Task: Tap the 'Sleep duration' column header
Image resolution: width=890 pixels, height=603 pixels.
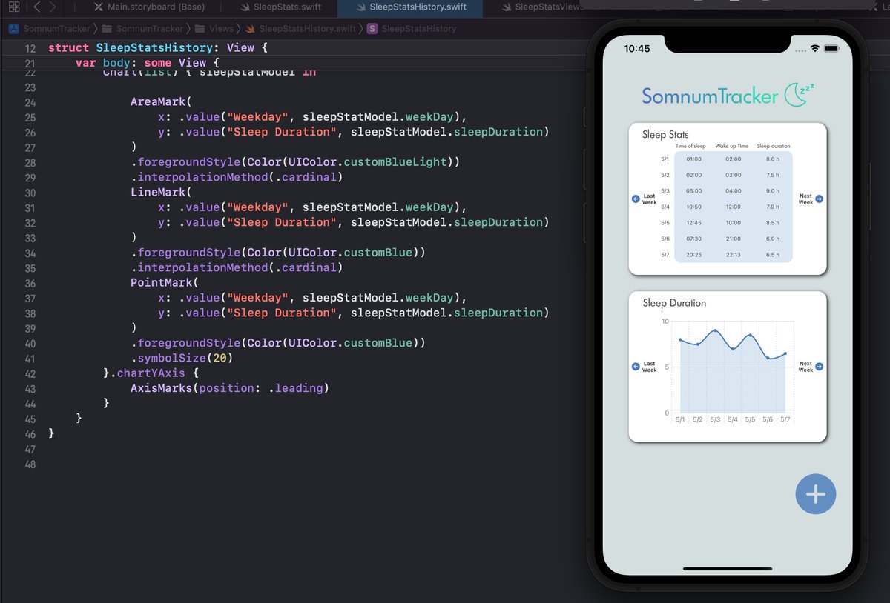Action: 774,146
